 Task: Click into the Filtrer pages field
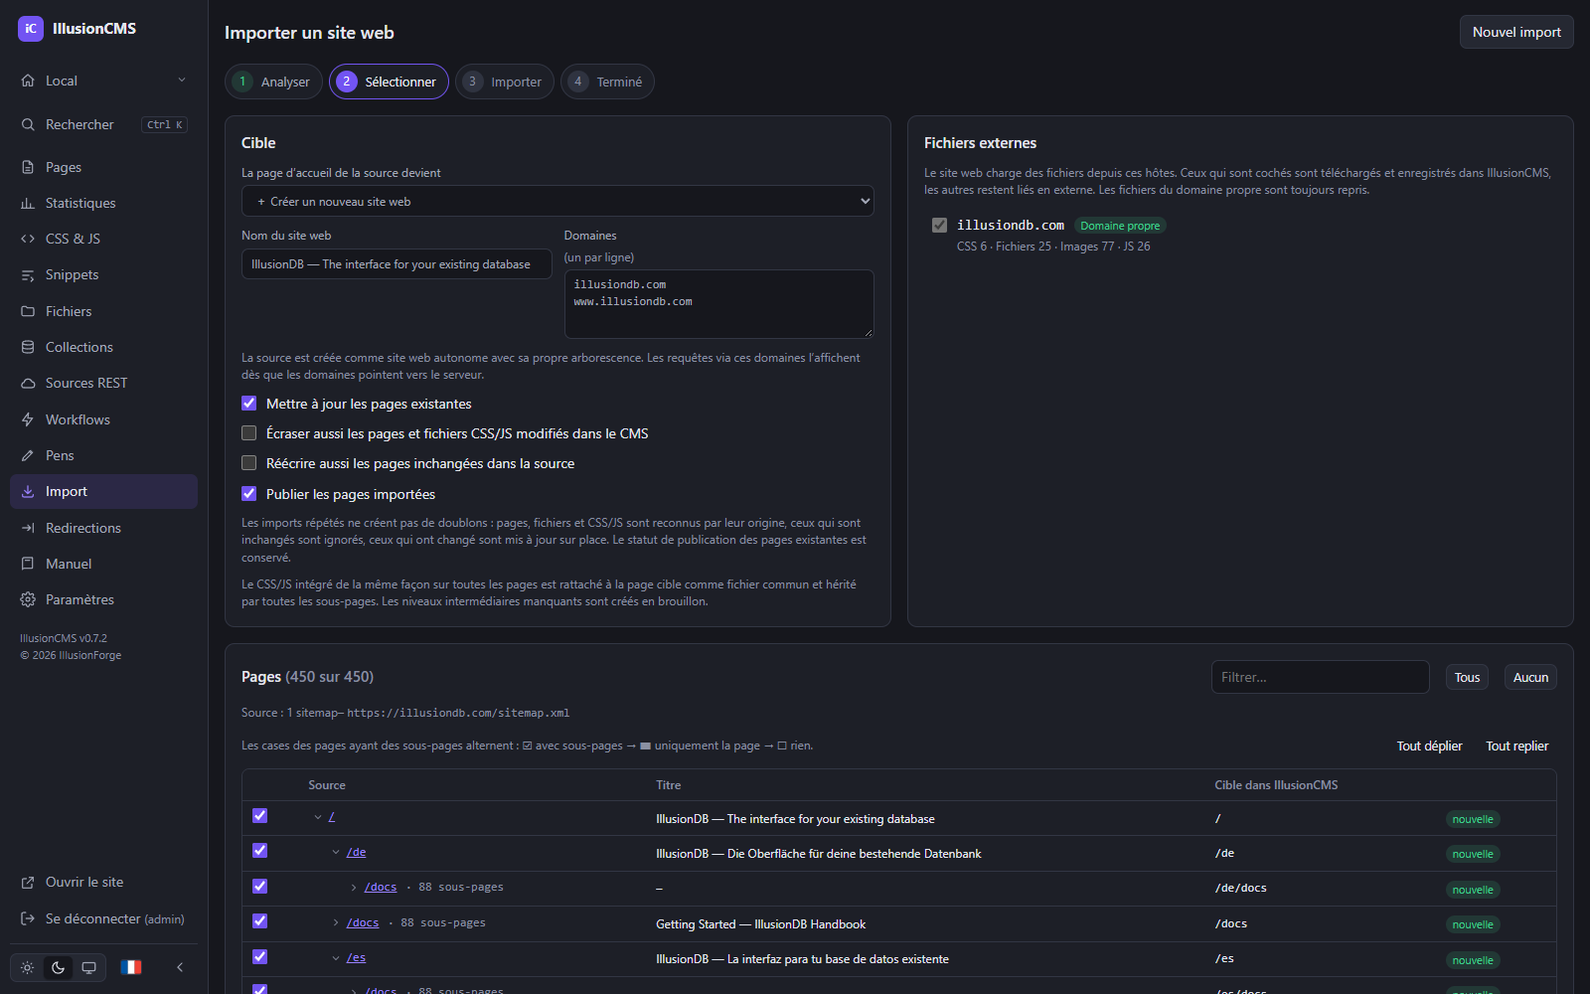[1321, 677]
